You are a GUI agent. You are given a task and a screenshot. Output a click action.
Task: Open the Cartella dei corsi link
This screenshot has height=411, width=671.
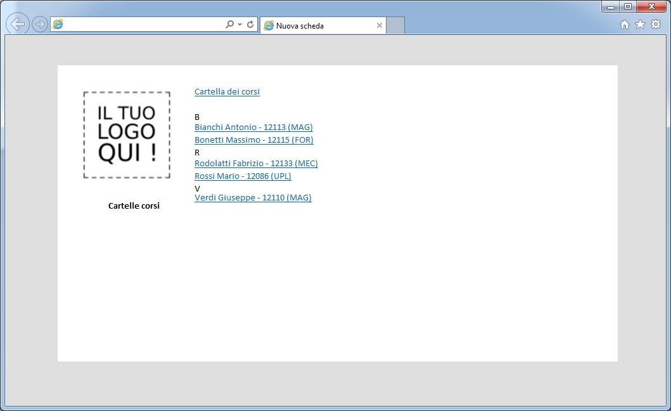(x=227, y=92)
